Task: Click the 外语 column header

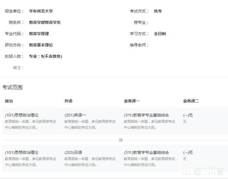Action: [x=68, y=101]
